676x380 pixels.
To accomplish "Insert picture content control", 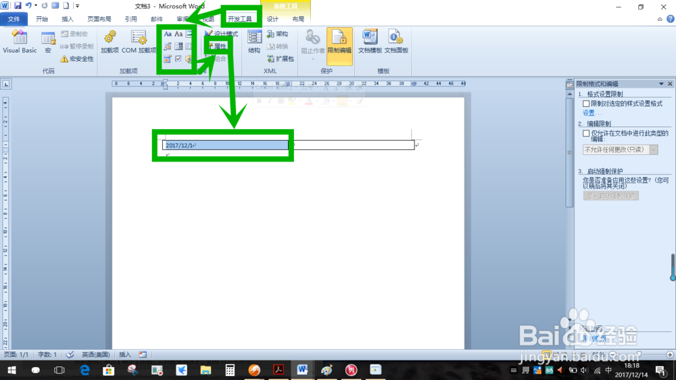I will pos(189,34).
